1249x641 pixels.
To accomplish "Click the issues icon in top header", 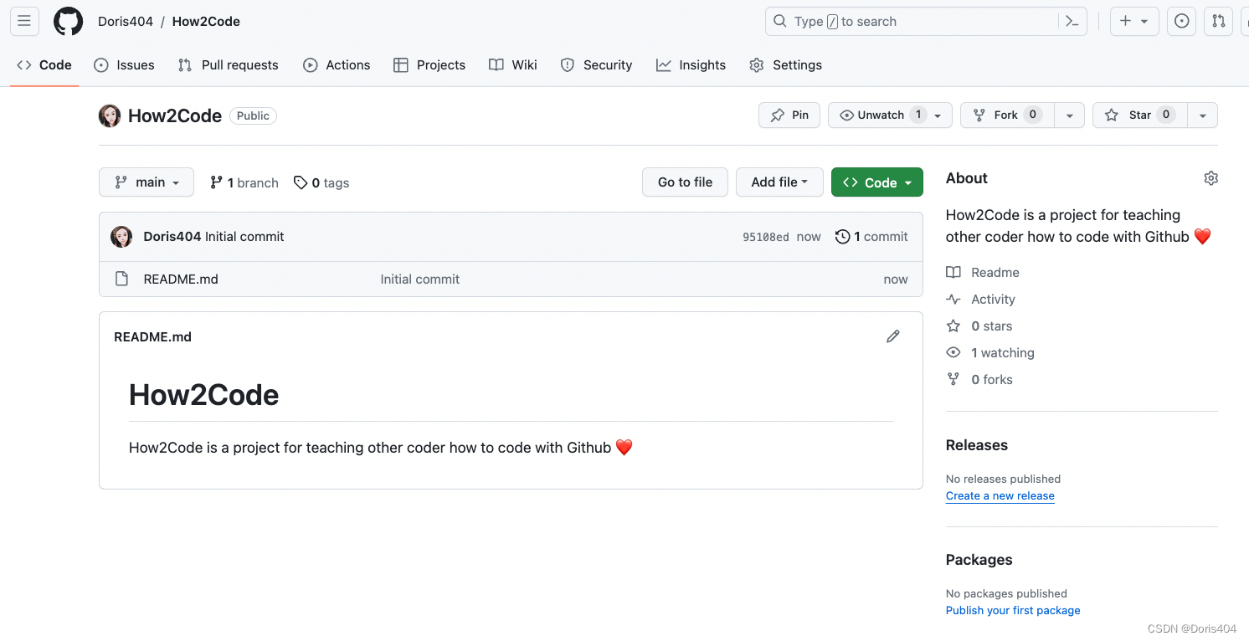I will coord(1182,22).
